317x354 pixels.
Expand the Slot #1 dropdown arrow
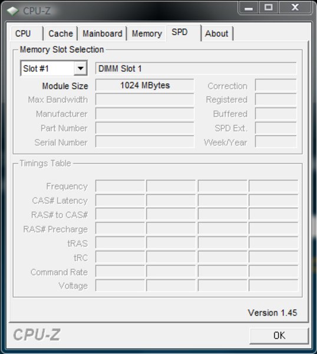click(80, 68)
